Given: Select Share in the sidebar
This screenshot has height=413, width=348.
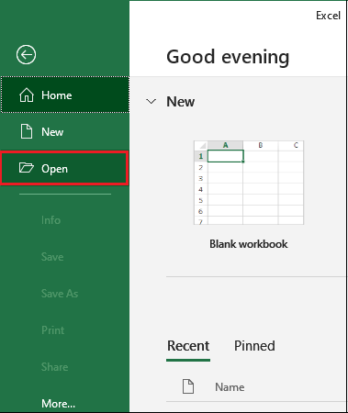Looking at the screenshot, I should pos(54,367).
